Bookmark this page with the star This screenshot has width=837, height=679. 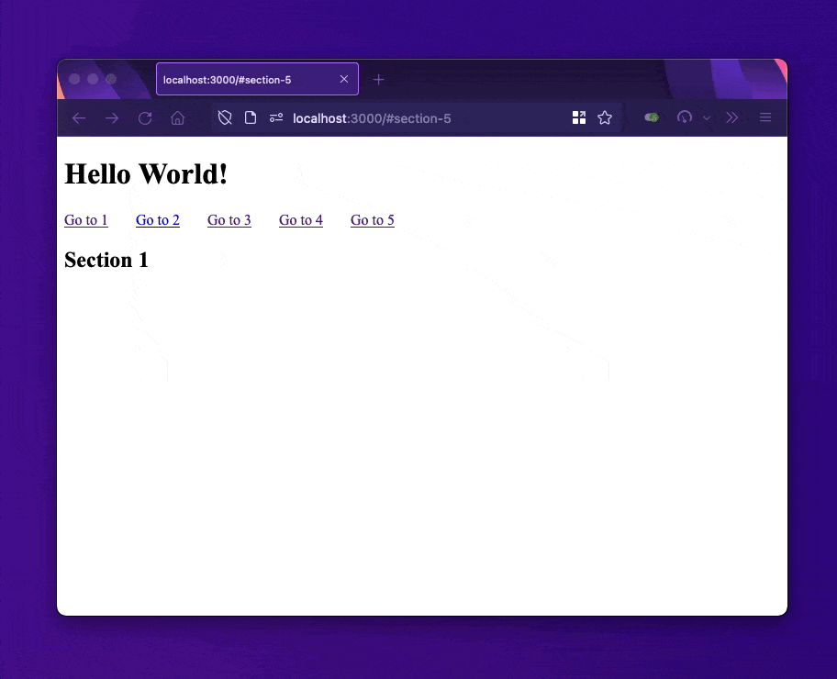click(x=605, y=117)
